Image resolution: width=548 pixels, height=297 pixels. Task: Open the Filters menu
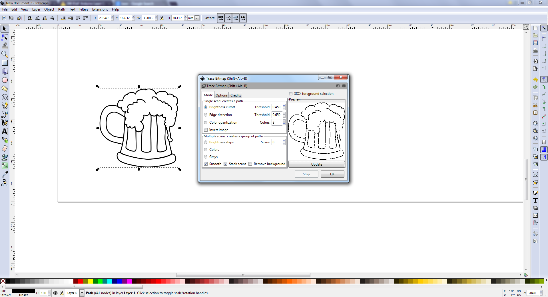tap(84, 9)
